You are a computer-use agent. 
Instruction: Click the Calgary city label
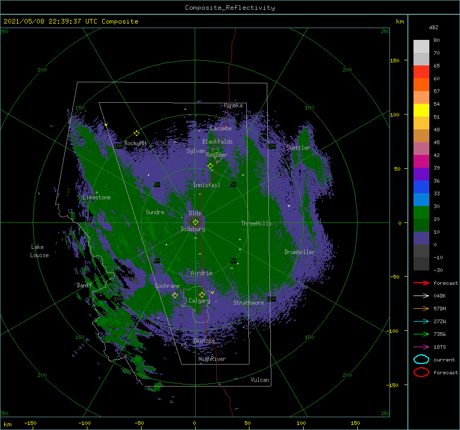(199, 301)
